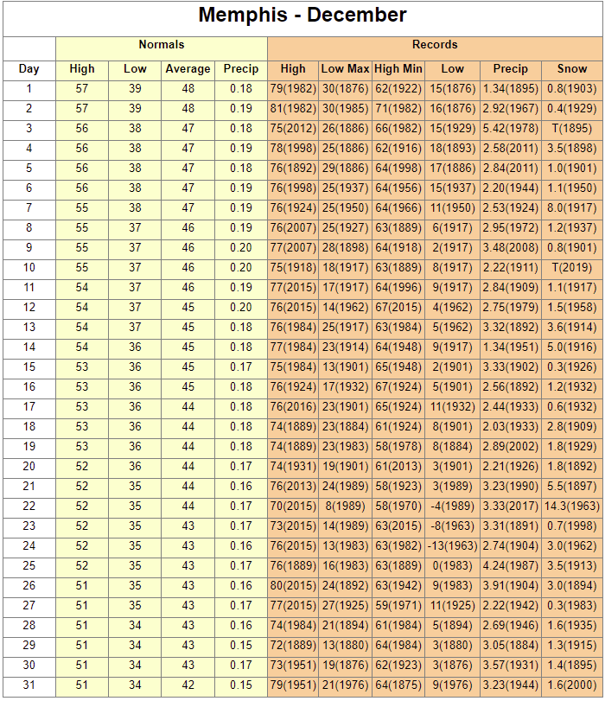Click the day 25 row label
Viewport: 605px width, 701px height.
(29, 566)
